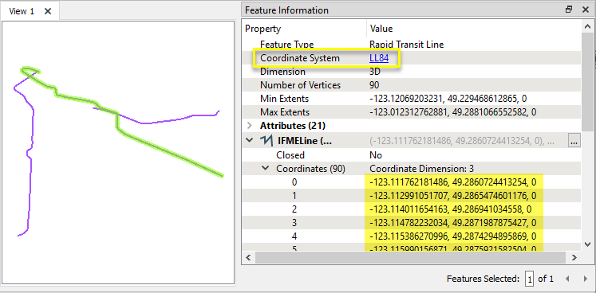Screen dimensions: 596x293
Task: Undock the Feature Information panel
Action: pyautogui.click(x=569, y=10)
